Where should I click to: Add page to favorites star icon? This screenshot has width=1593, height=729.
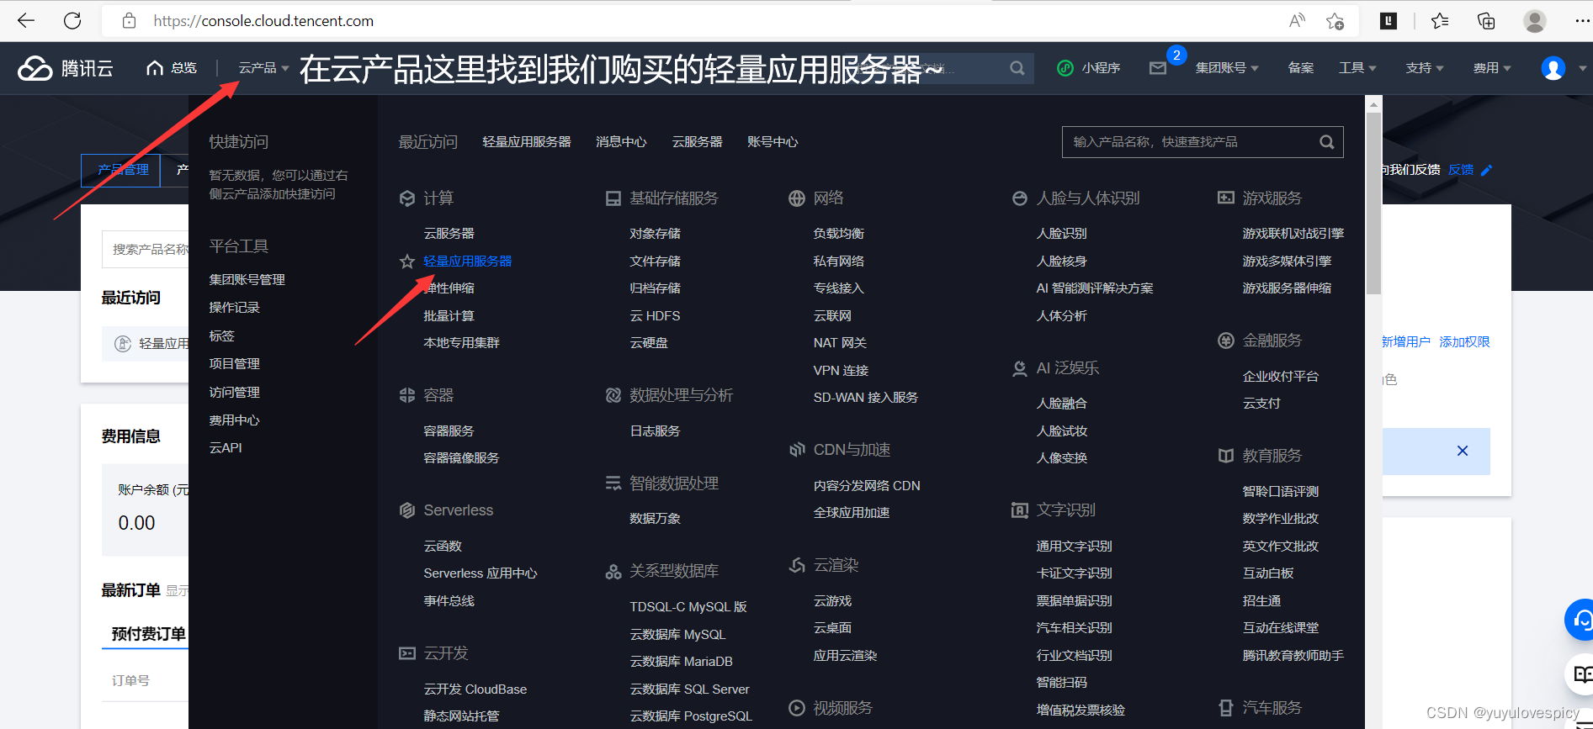click(x=1335, y=21)
